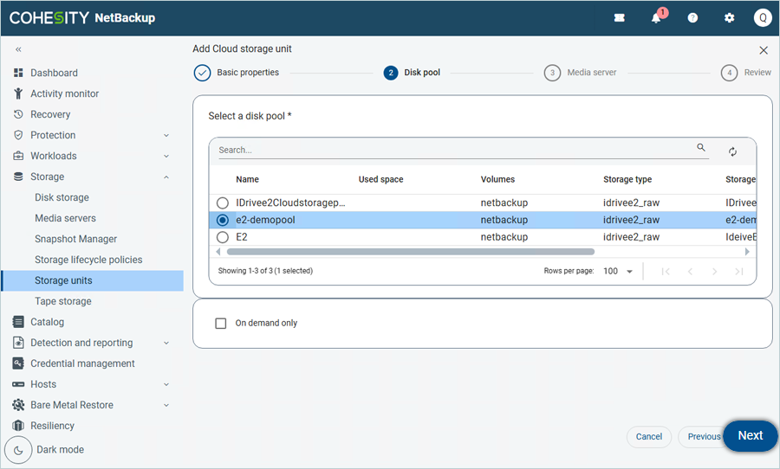Click the Cancel button
Screen dimensions: 780x469
point(648,437)
